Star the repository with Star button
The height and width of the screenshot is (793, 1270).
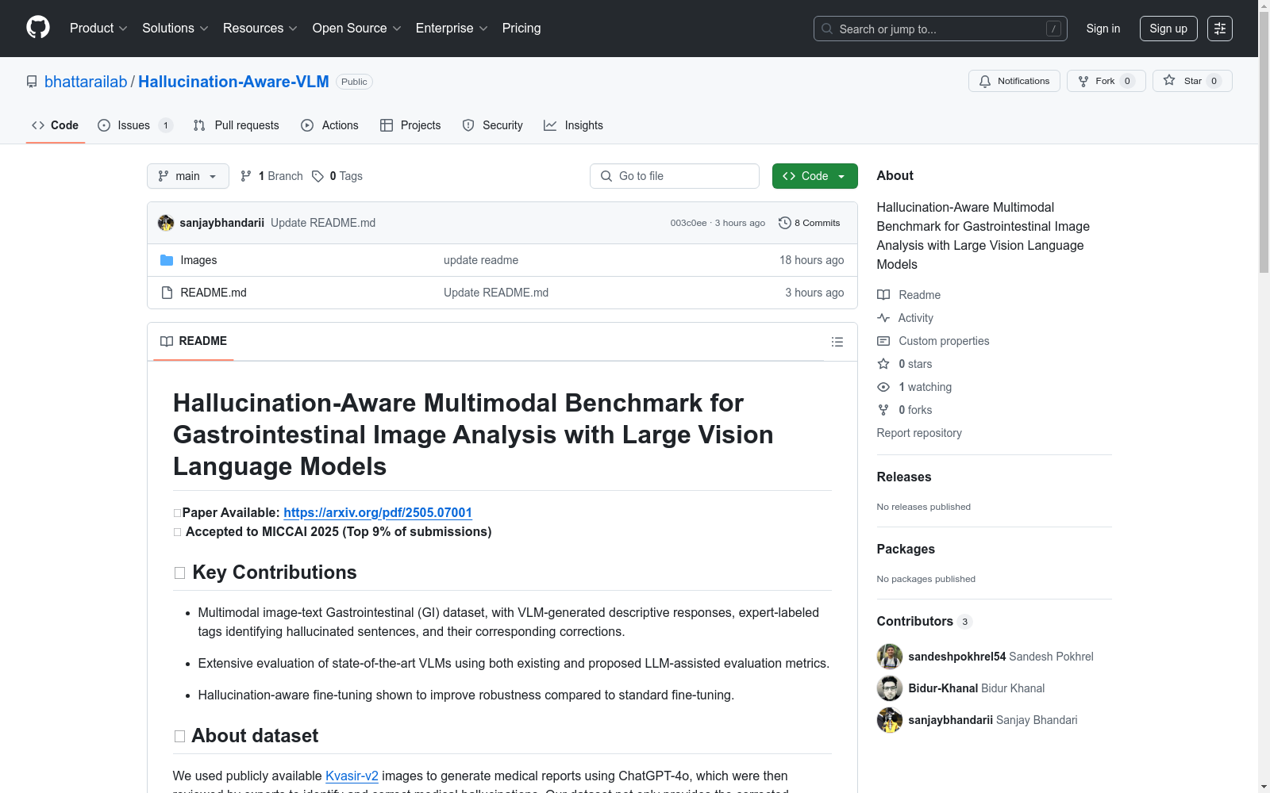point(1192,81)
